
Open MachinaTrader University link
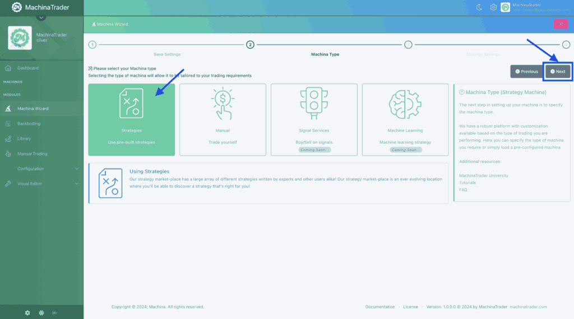(x=484, y=176)
